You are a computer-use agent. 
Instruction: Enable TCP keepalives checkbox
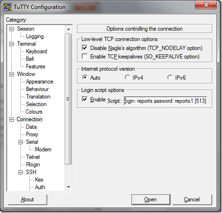[85, 56]
